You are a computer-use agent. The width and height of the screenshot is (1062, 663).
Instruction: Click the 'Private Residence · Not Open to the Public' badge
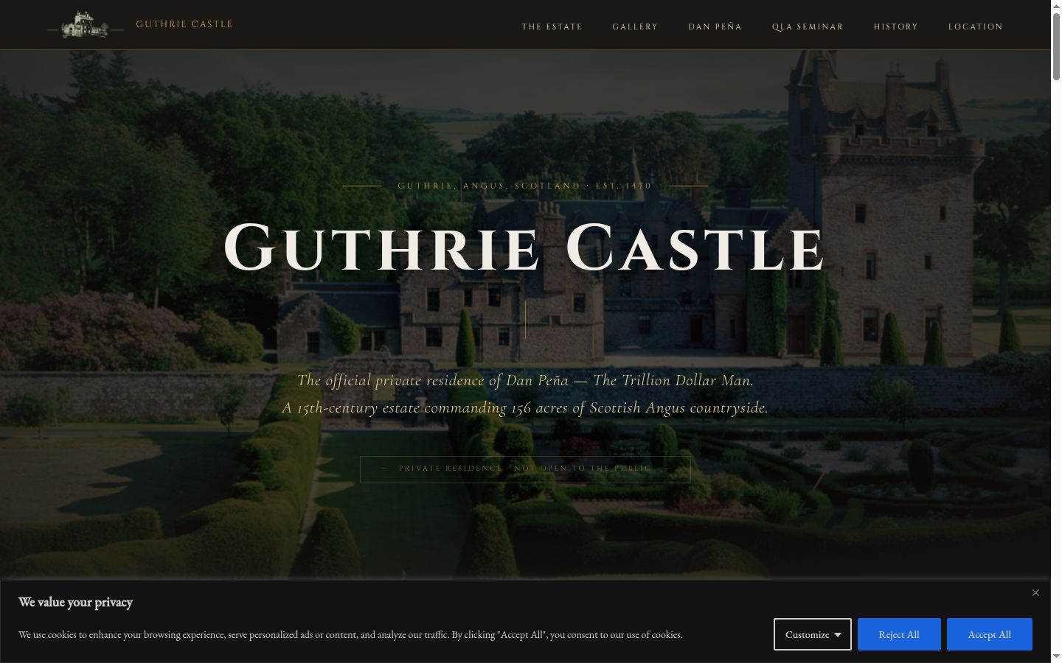(x=525, y=469)
